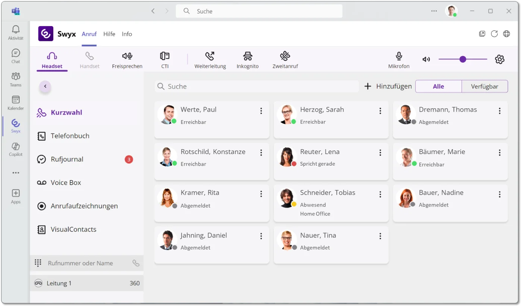The height and width of the screenshot is (307, 522).
Task: Open Aktivität in the Teams sidebar
Action: [x=16, y=33]
